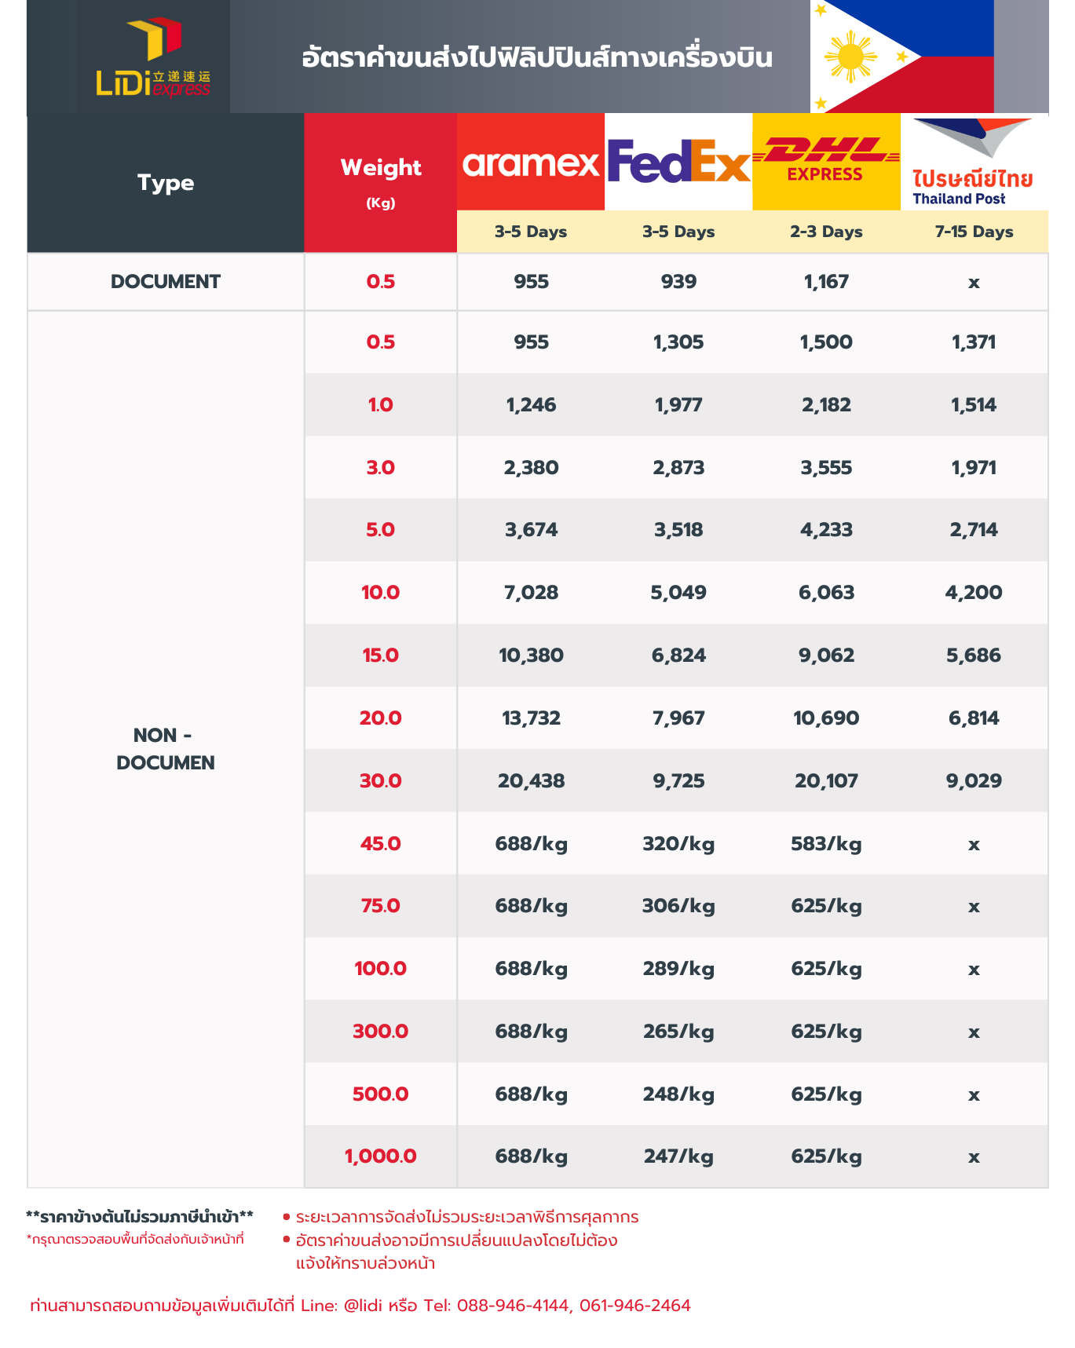Select the 1,000.0 weight cell
1075x1348 pixels.
[x=381, y=1156]
